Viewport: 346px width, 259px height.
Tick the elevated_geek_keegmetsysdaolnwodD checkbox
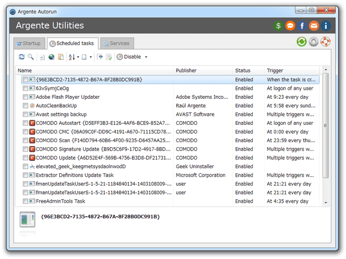point(25,166)
